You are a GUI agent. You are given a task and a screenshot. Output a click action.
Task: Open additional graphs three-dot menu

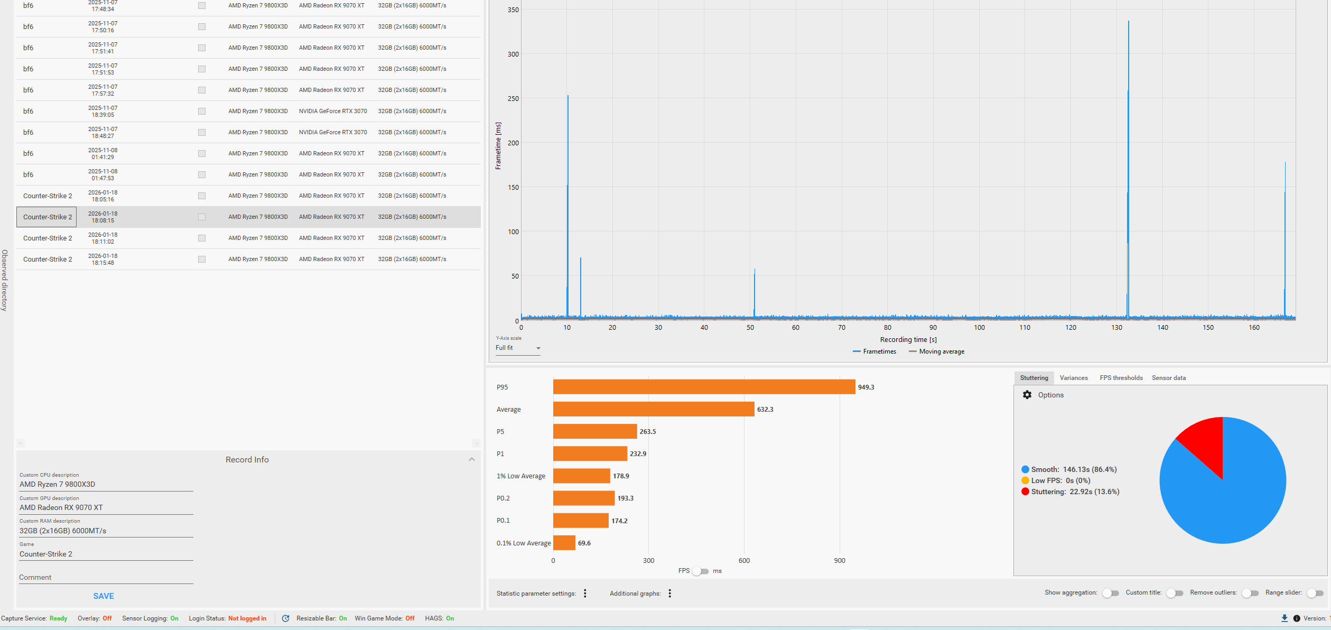669,593
